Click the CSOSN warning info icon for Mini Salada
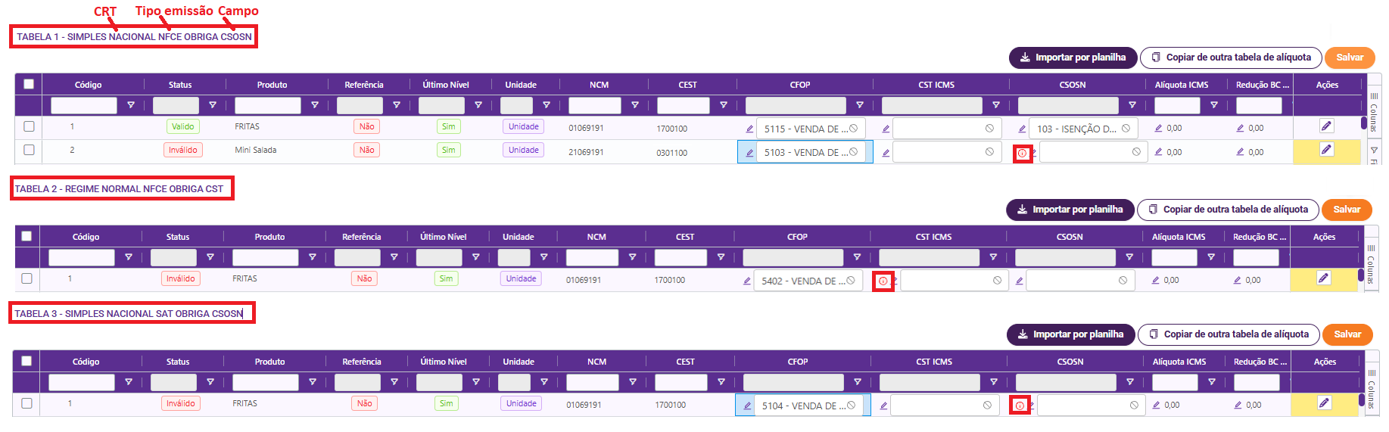The image size is (1389, 432). click(x=1022, y=154)
